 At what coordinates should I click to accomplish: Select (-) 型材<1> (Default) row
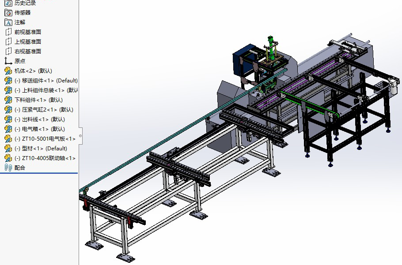(x=41, y=149)
